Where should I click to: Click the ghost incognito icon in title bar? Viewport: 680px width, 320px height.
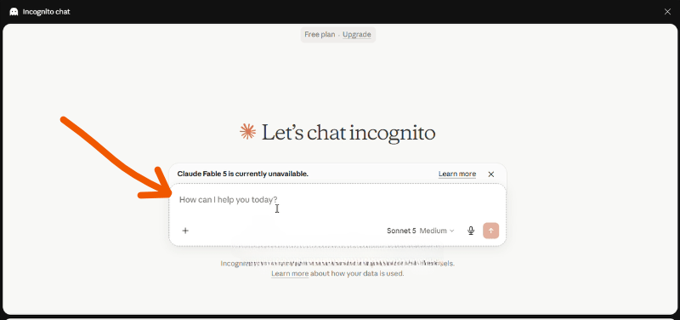tap(14, 12)
